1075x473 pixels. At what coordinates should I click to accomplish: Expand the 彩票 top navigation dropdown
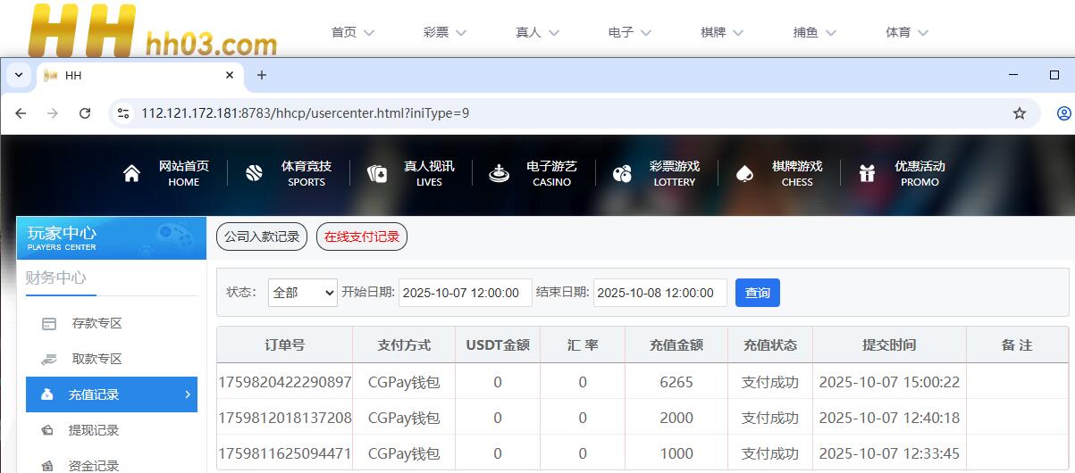(445, 32)
